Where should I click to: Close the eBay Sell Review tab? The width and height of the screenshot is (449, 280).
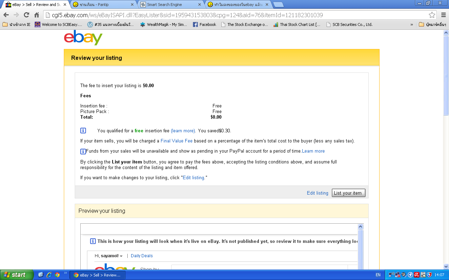[x=65, y=5]
